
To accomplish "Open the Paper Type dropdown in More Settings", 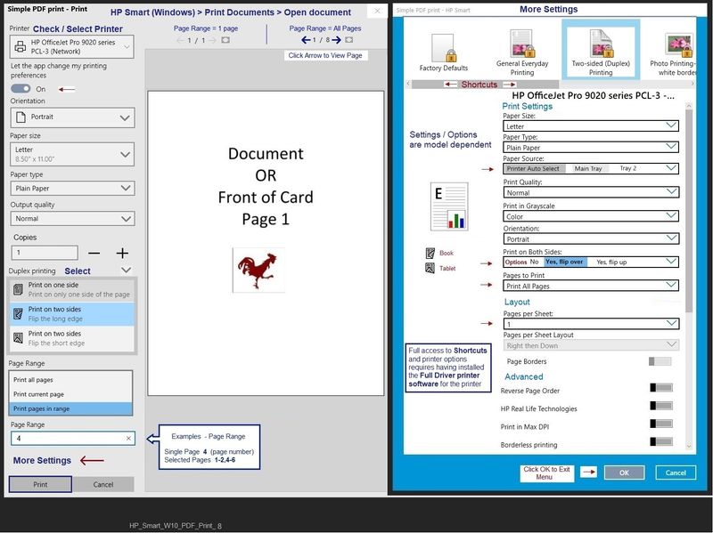I will tap(591, 147).
